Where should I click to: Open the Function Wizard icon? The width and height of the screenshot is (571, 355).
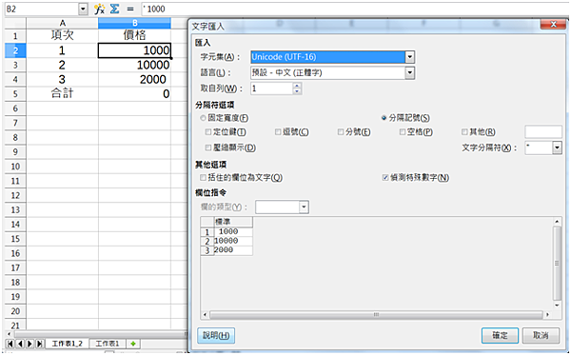99,10
